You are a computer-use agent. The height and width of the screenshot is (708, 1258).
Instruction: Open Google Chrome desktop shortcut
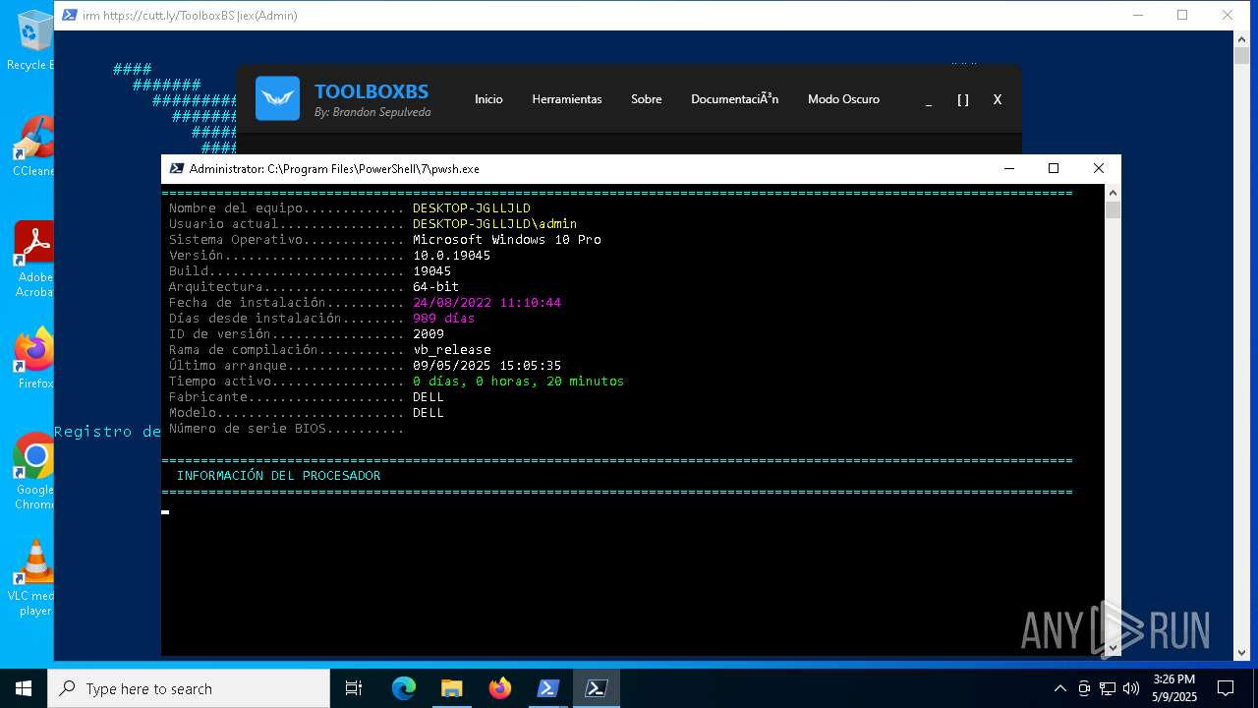(33, 472)
